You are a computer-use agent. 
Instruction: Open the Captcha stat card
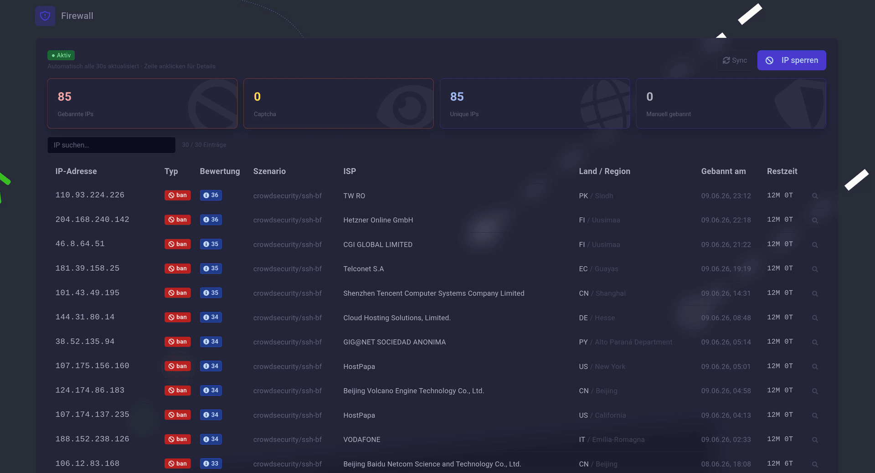[338, 103]
